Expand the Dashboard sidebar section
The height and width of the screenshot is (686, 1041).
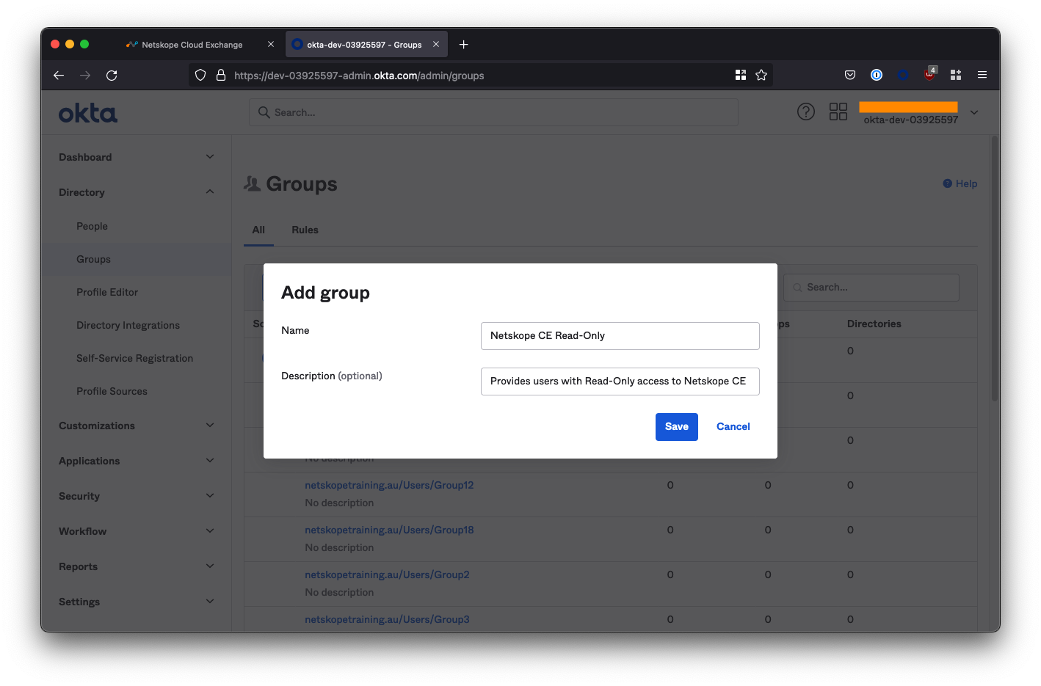[137, 157]
